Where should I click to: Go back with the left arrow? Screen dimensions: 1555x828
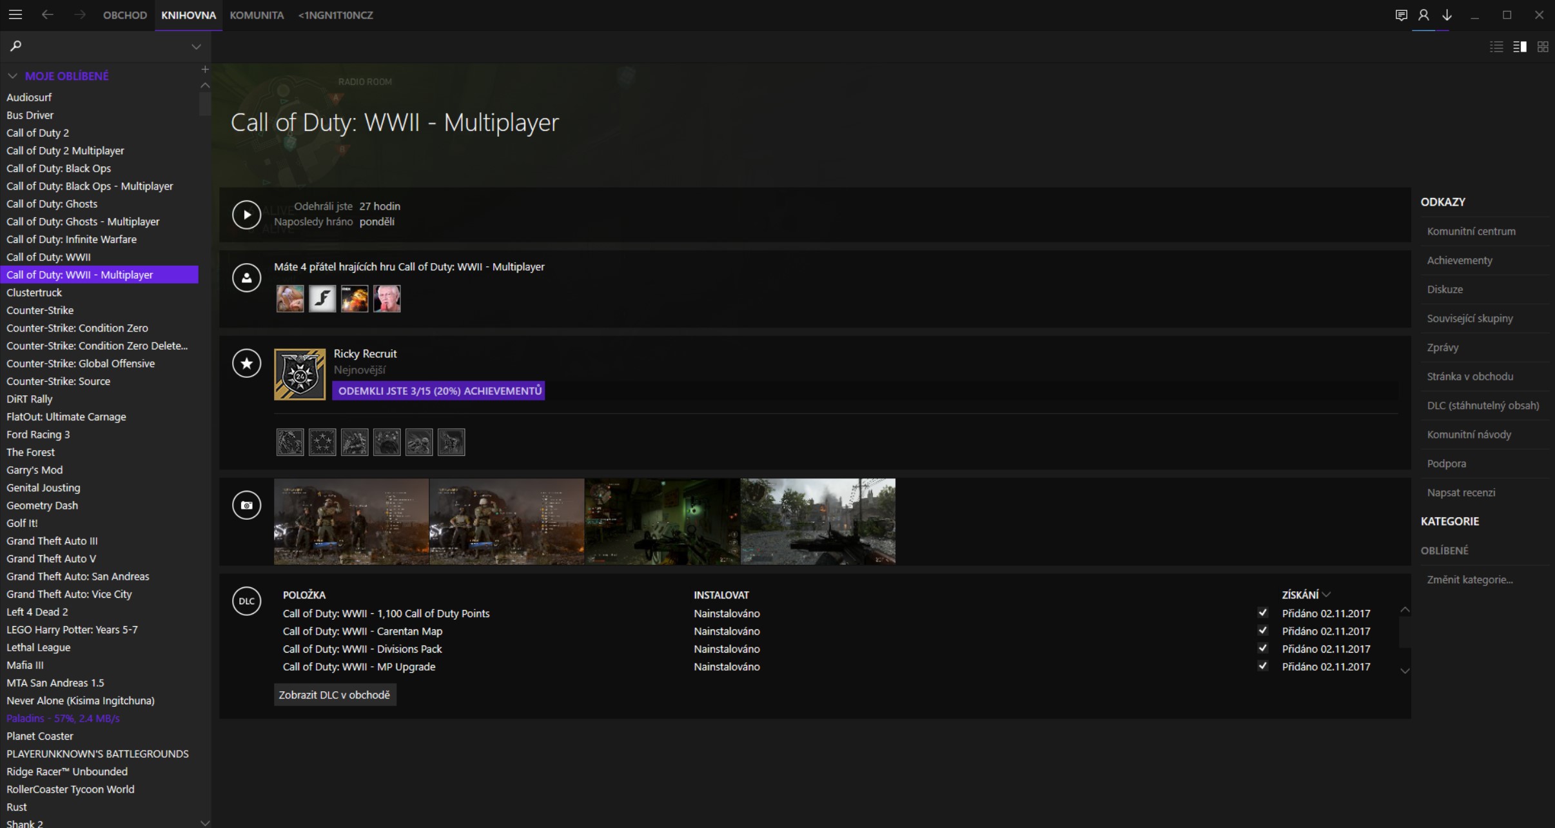pos(48,15)
